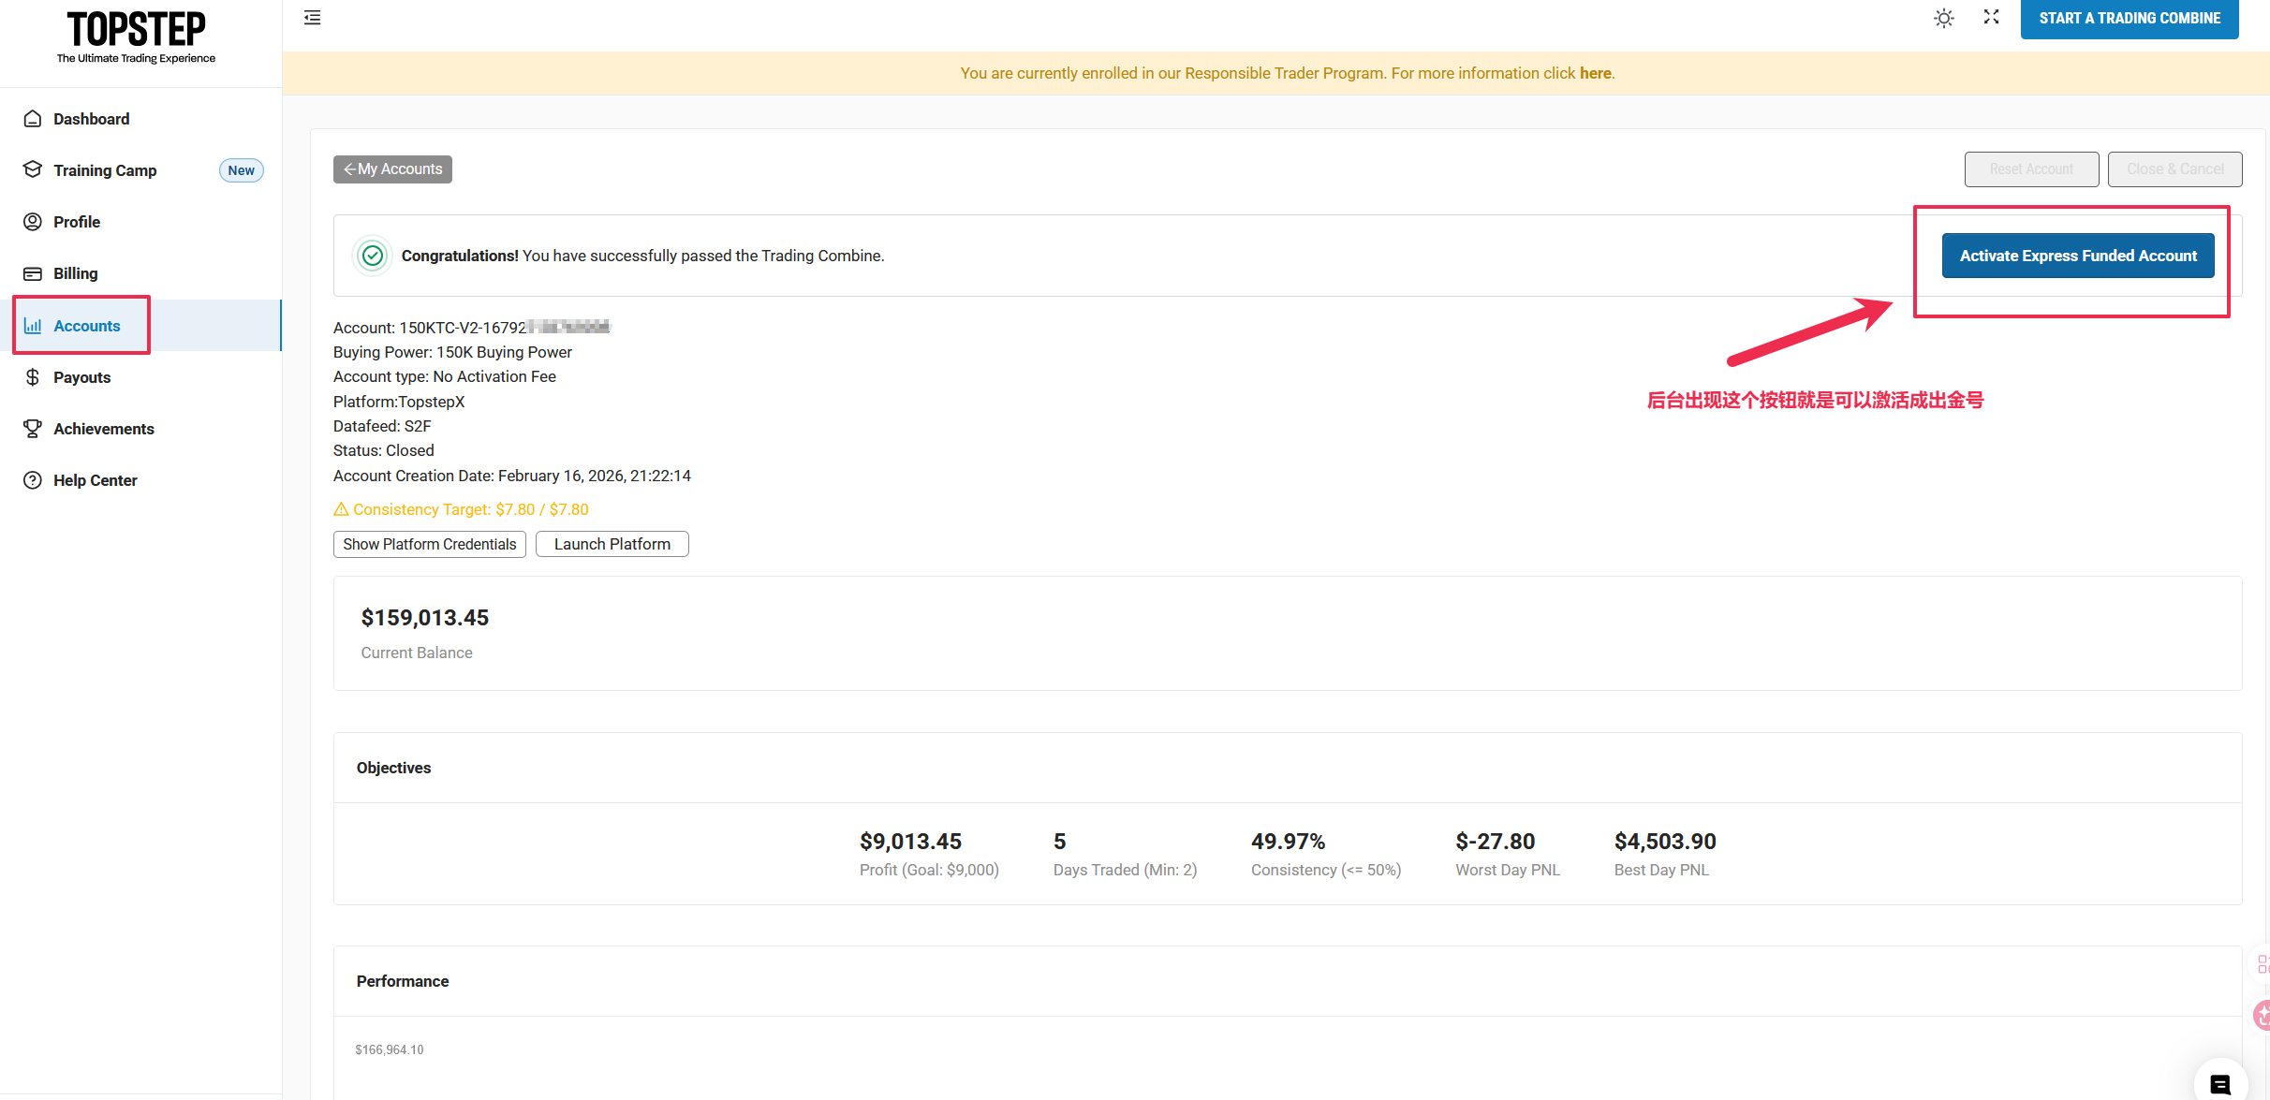Click the green success checkmark icon
Screen dimensions: 2270x1100
[x=373, y=256]
